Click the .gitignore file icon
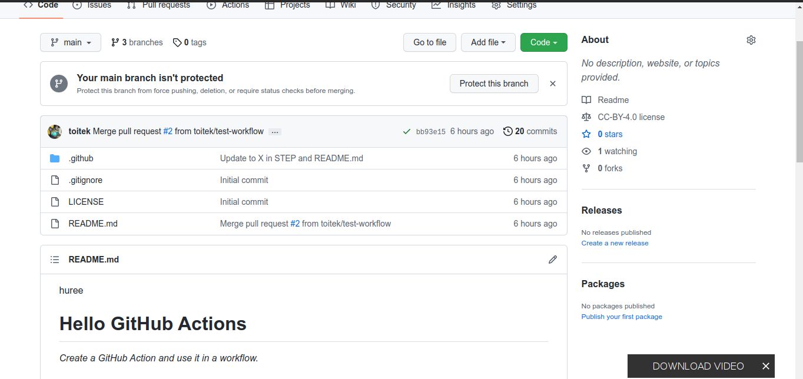 [55, 180]
